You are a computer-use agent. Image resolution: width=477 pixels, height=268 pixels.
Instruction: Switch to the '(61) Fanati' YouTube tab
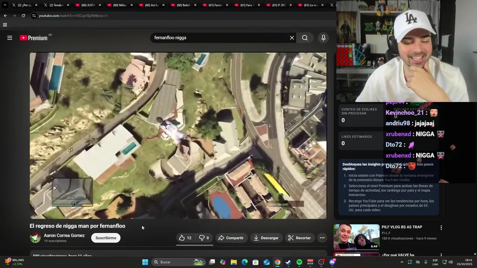[216, 5]
